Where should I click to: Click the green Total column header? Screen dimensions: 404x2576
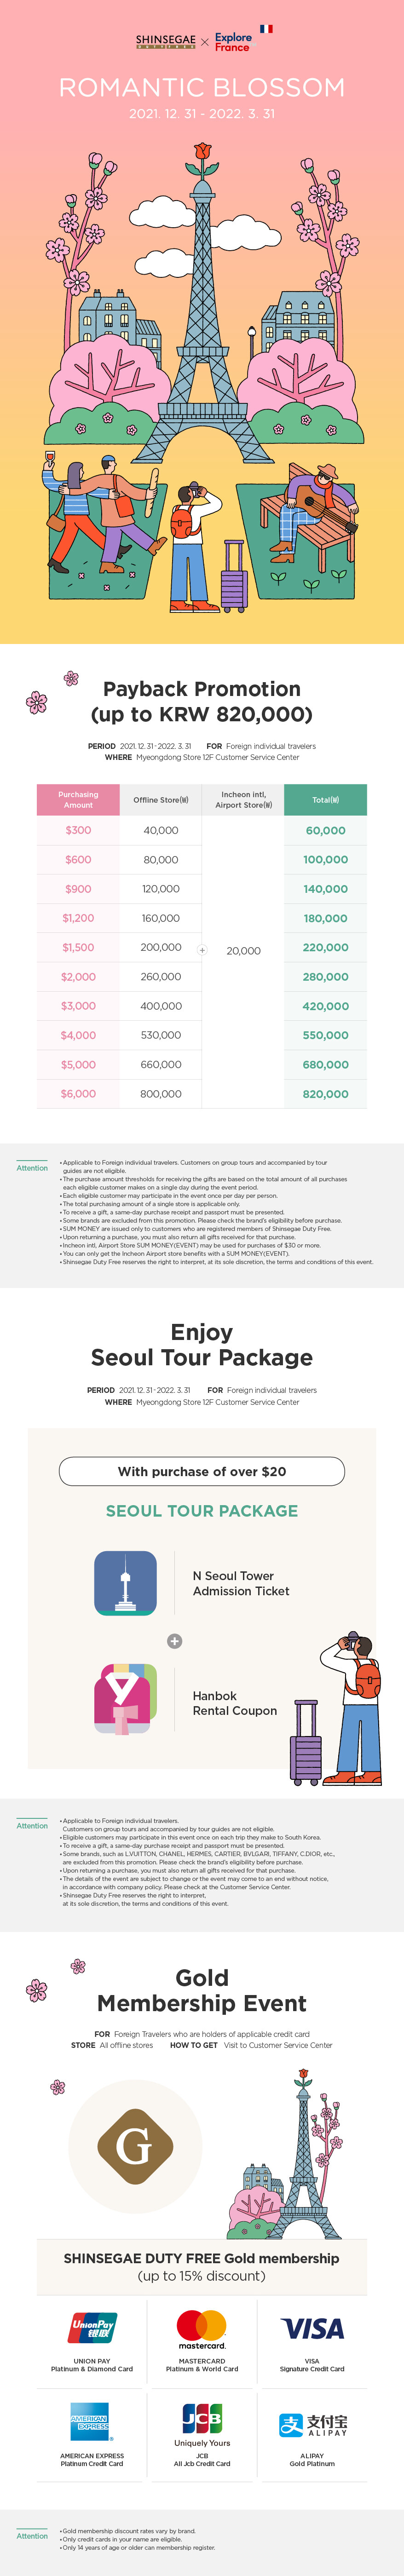point(325,800)
